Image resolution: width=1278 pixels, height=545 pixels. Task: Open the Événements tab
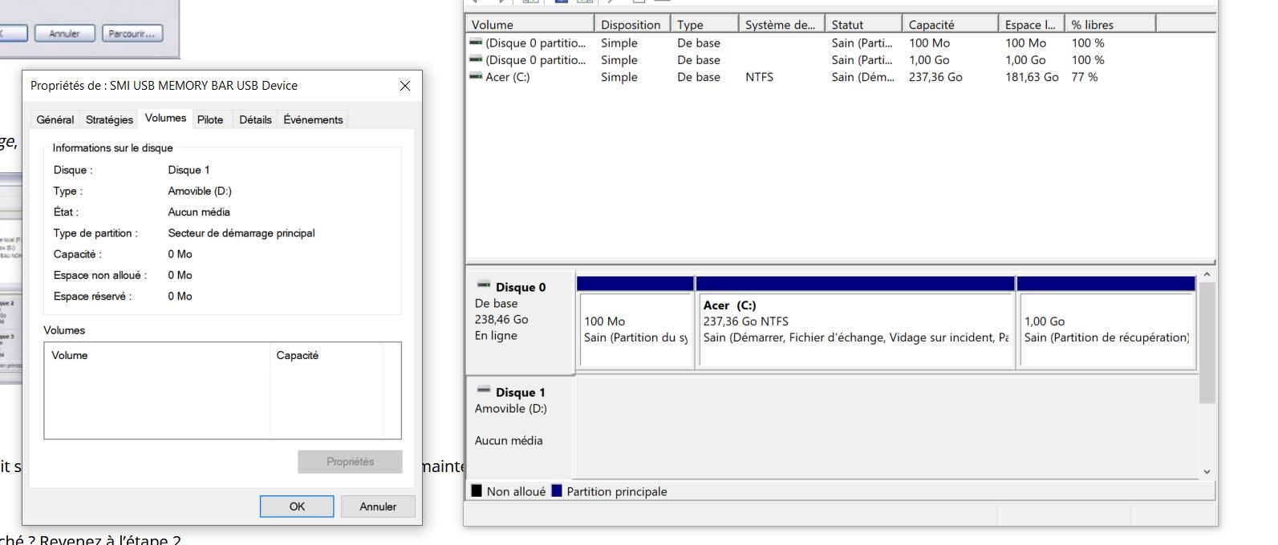click(x=313, y=119)
